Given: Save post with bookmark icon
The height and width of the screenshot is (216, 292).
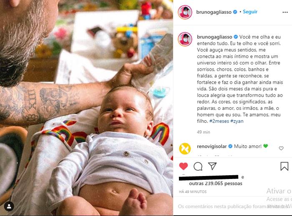Looking at the screenshot, I should pyautogui.click(x=284, y=166).
